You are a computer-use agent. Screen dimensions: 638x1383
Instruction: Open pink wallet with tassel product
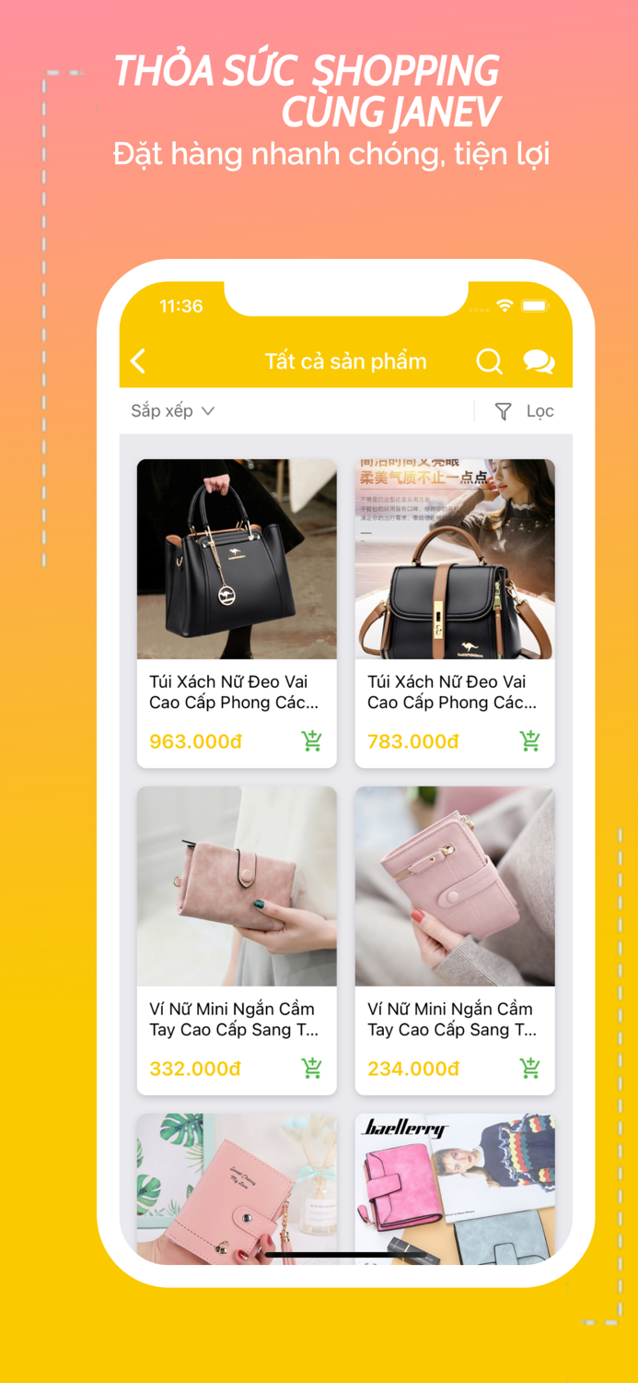pos(237,1188)
